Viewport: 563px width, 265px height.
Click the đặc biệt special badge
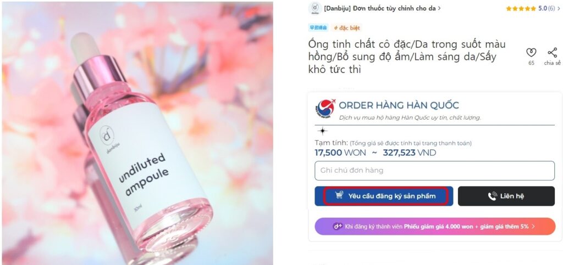coord(347,27)
